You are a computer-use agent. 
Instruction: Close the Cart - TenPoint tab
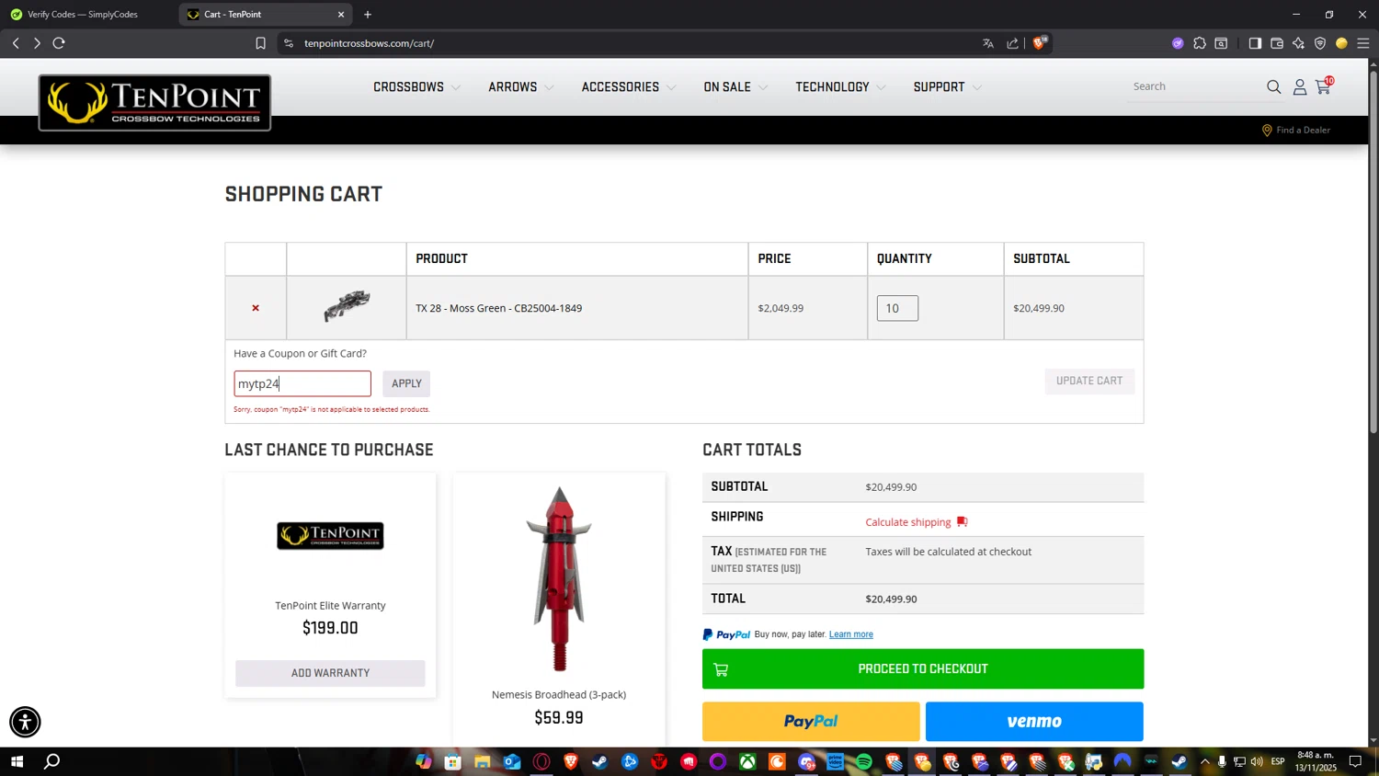tap(341, 15)
